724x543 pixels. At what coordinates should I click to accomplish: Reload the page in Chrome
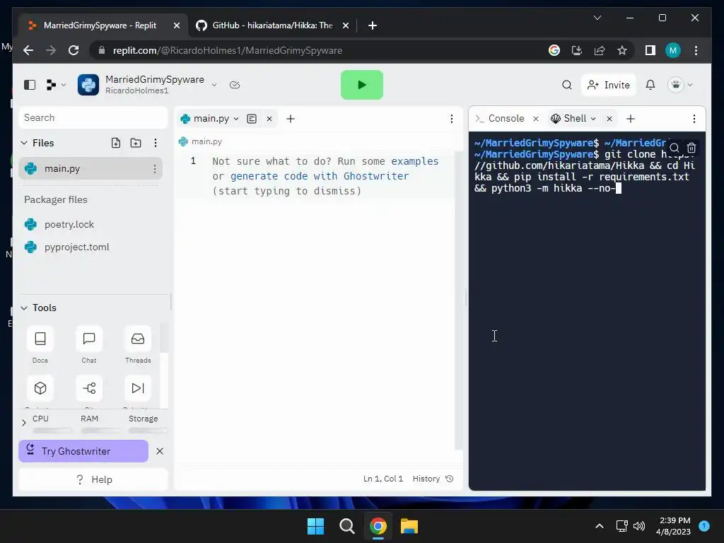[x=74, y=50]
